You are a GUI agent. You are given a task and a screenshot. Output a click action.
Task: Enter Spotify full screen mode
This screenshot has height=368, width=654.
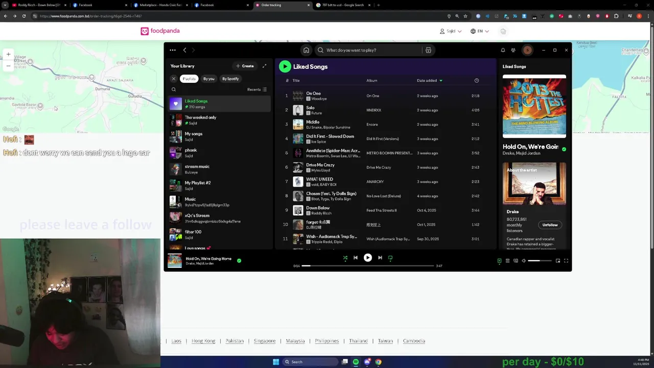tap(566, 261)
